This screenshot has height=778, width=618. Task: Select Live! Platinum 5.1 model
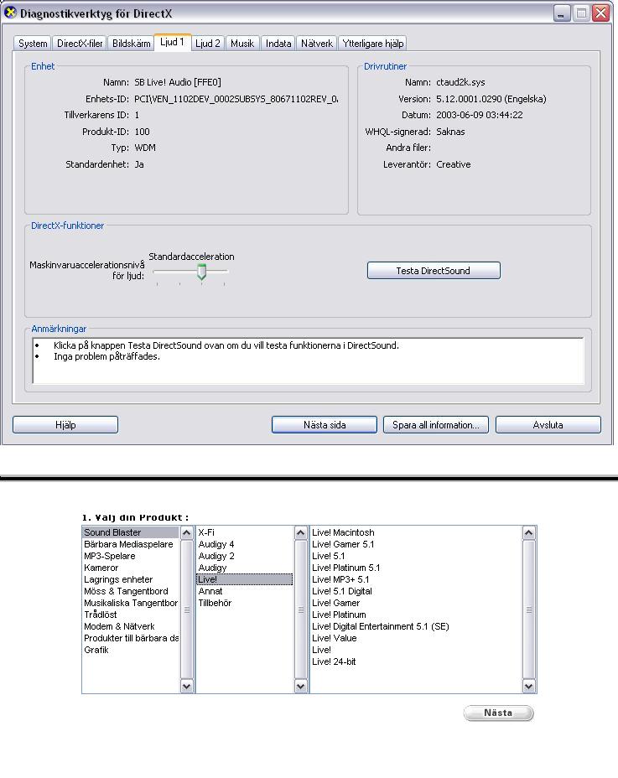pyautogui.click(x=416, y=568)
